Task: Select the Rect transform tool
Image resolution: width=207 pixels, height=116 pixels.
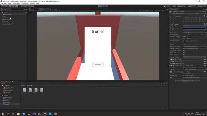Action: [x=16, y=6]
